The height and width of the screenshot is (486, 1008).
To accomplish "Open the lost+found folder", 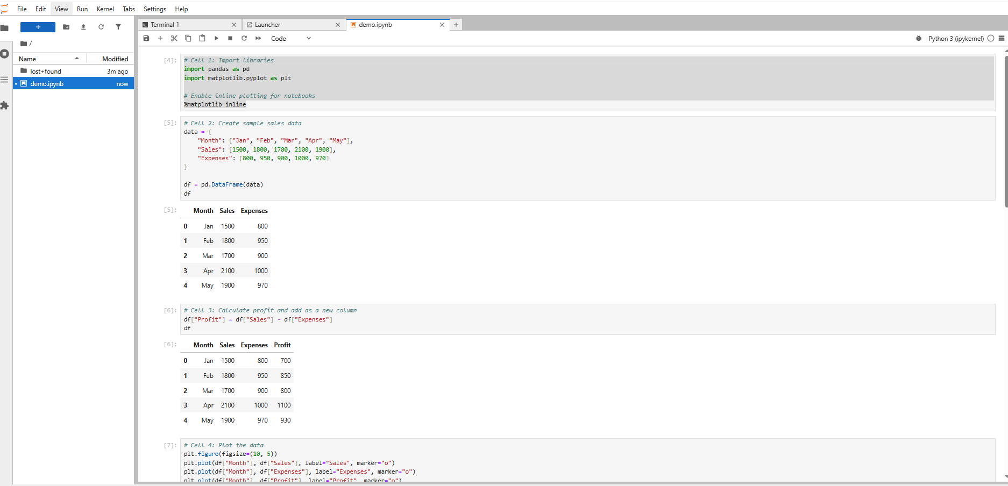I will tap(46, 72).
